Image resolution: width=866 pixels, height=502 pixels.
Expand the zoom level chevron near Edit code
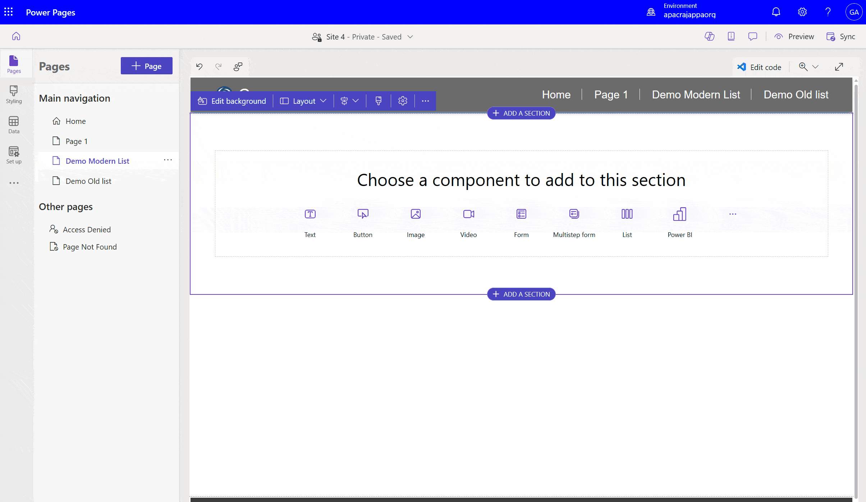click(x=816, y=67)
